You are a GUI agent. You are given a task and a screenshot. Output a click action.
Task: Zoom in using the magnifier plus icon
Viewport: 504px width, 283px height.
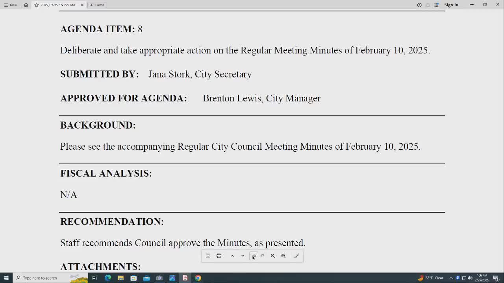pyautogui.click(x=272, y=256)
